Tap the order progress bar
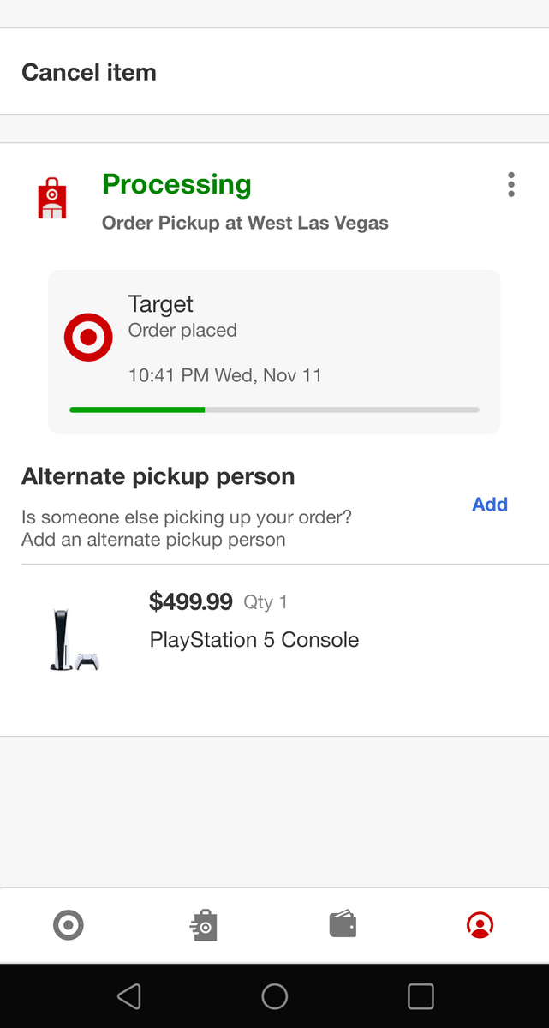549x1028 pixels. pos(274,409)
